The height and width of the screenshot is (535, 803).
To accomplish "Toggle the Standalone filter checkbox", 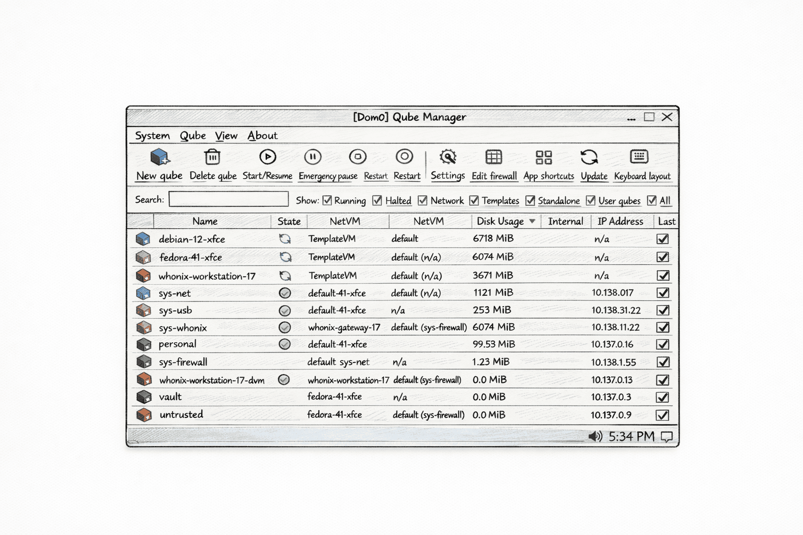I will [x=530, y=200].
